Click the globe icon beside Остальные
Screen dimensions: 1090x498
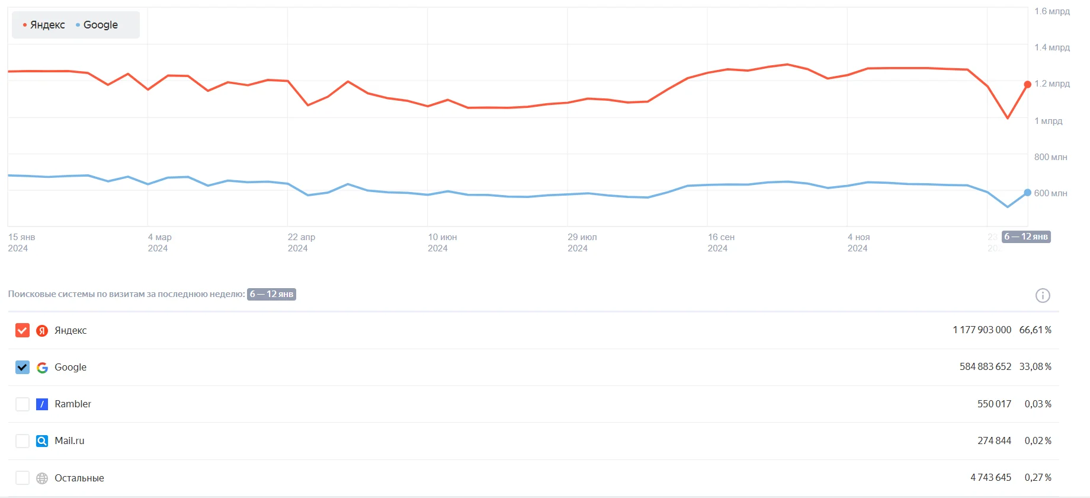pos(42,478)
